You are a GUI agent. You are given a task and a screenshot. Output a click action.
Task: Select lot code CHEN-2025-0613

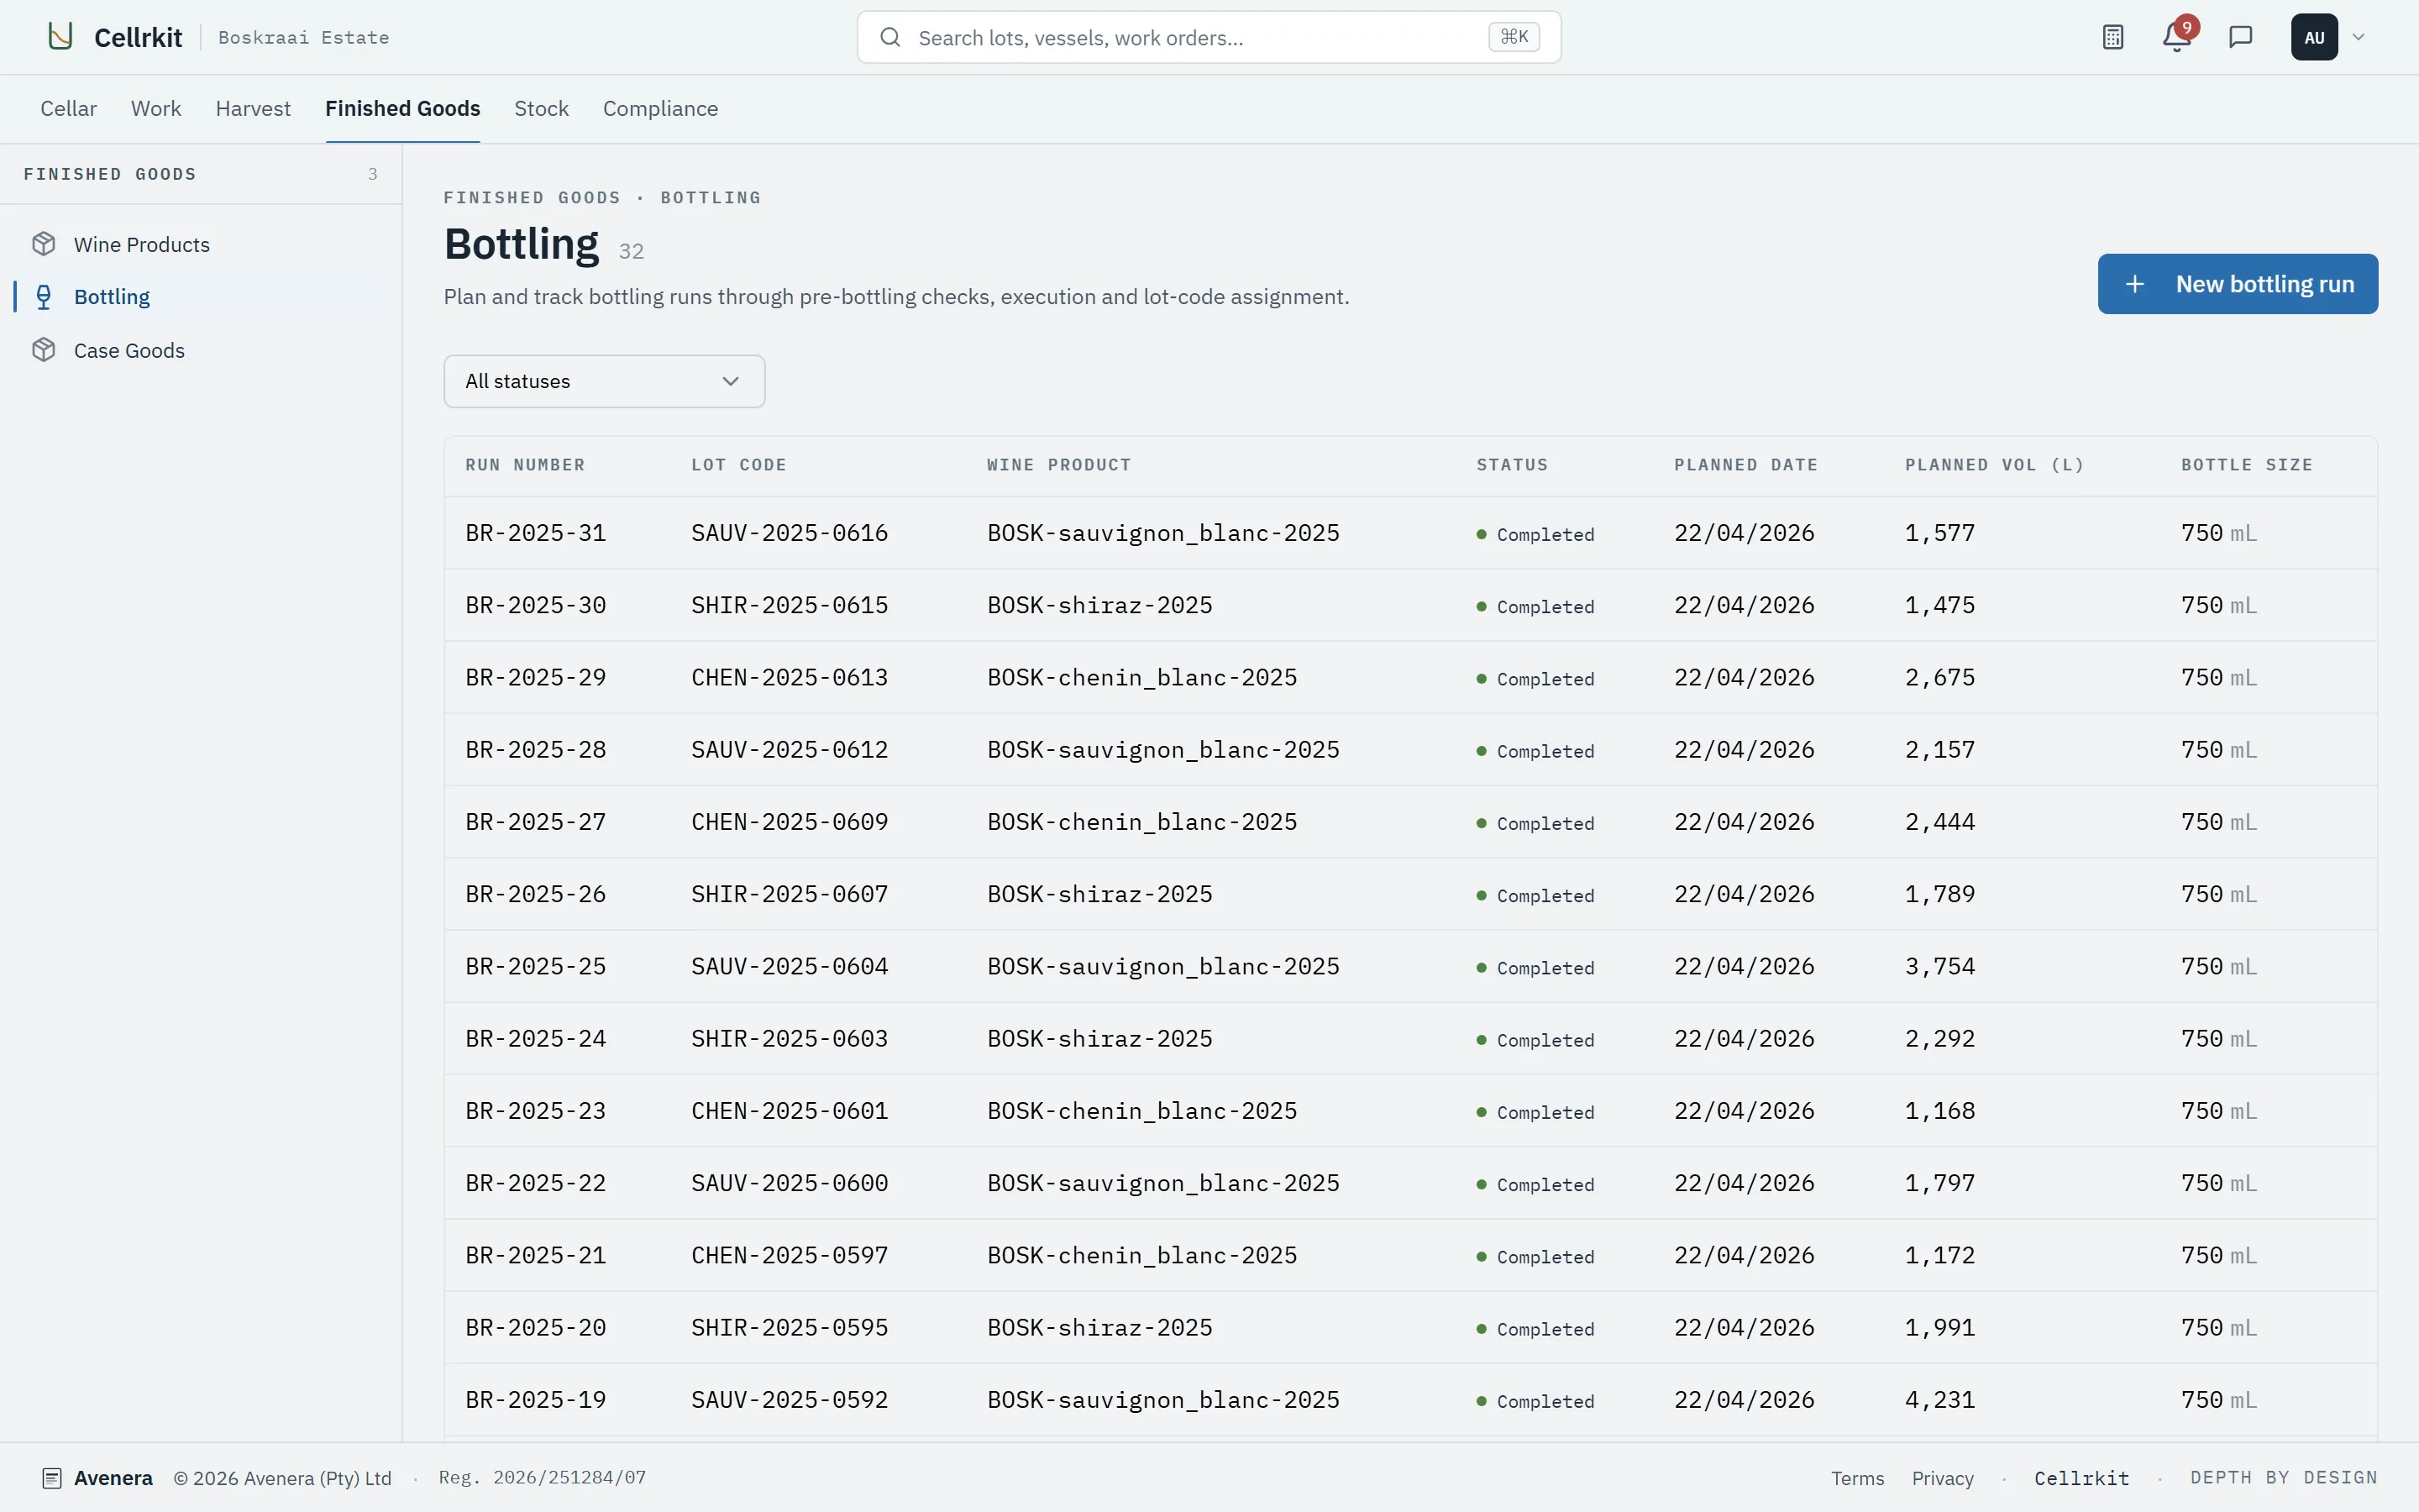coord(790,677)
